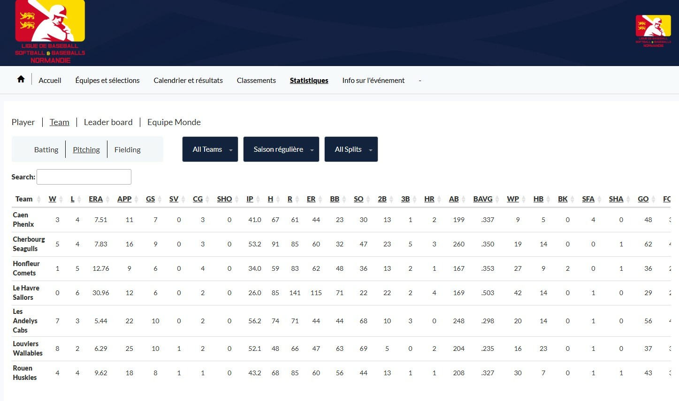Viewport: 679px width, 401px height.
Task: Open the Classements menu item
Action: pyautogui.click(x=256, y=81)
